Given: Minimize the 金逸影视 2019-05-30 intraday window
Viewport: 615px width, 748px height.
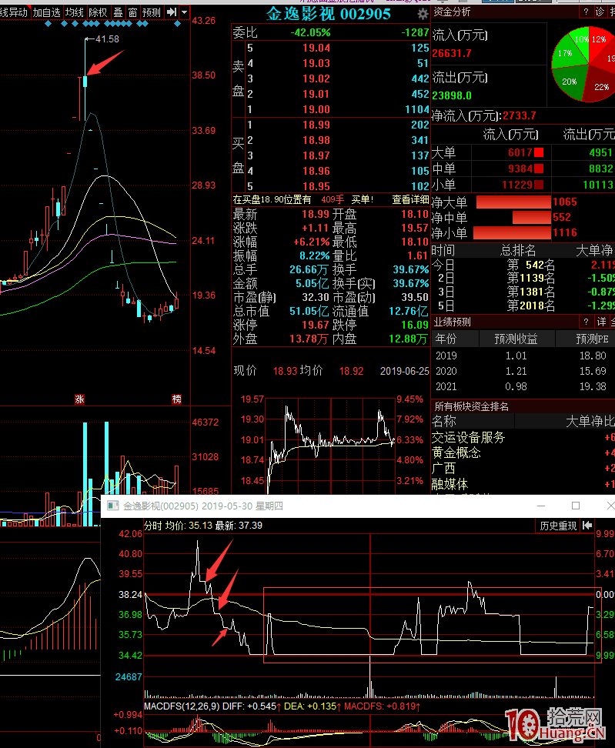Looking at the screenshot, I should tap(541, 506).
